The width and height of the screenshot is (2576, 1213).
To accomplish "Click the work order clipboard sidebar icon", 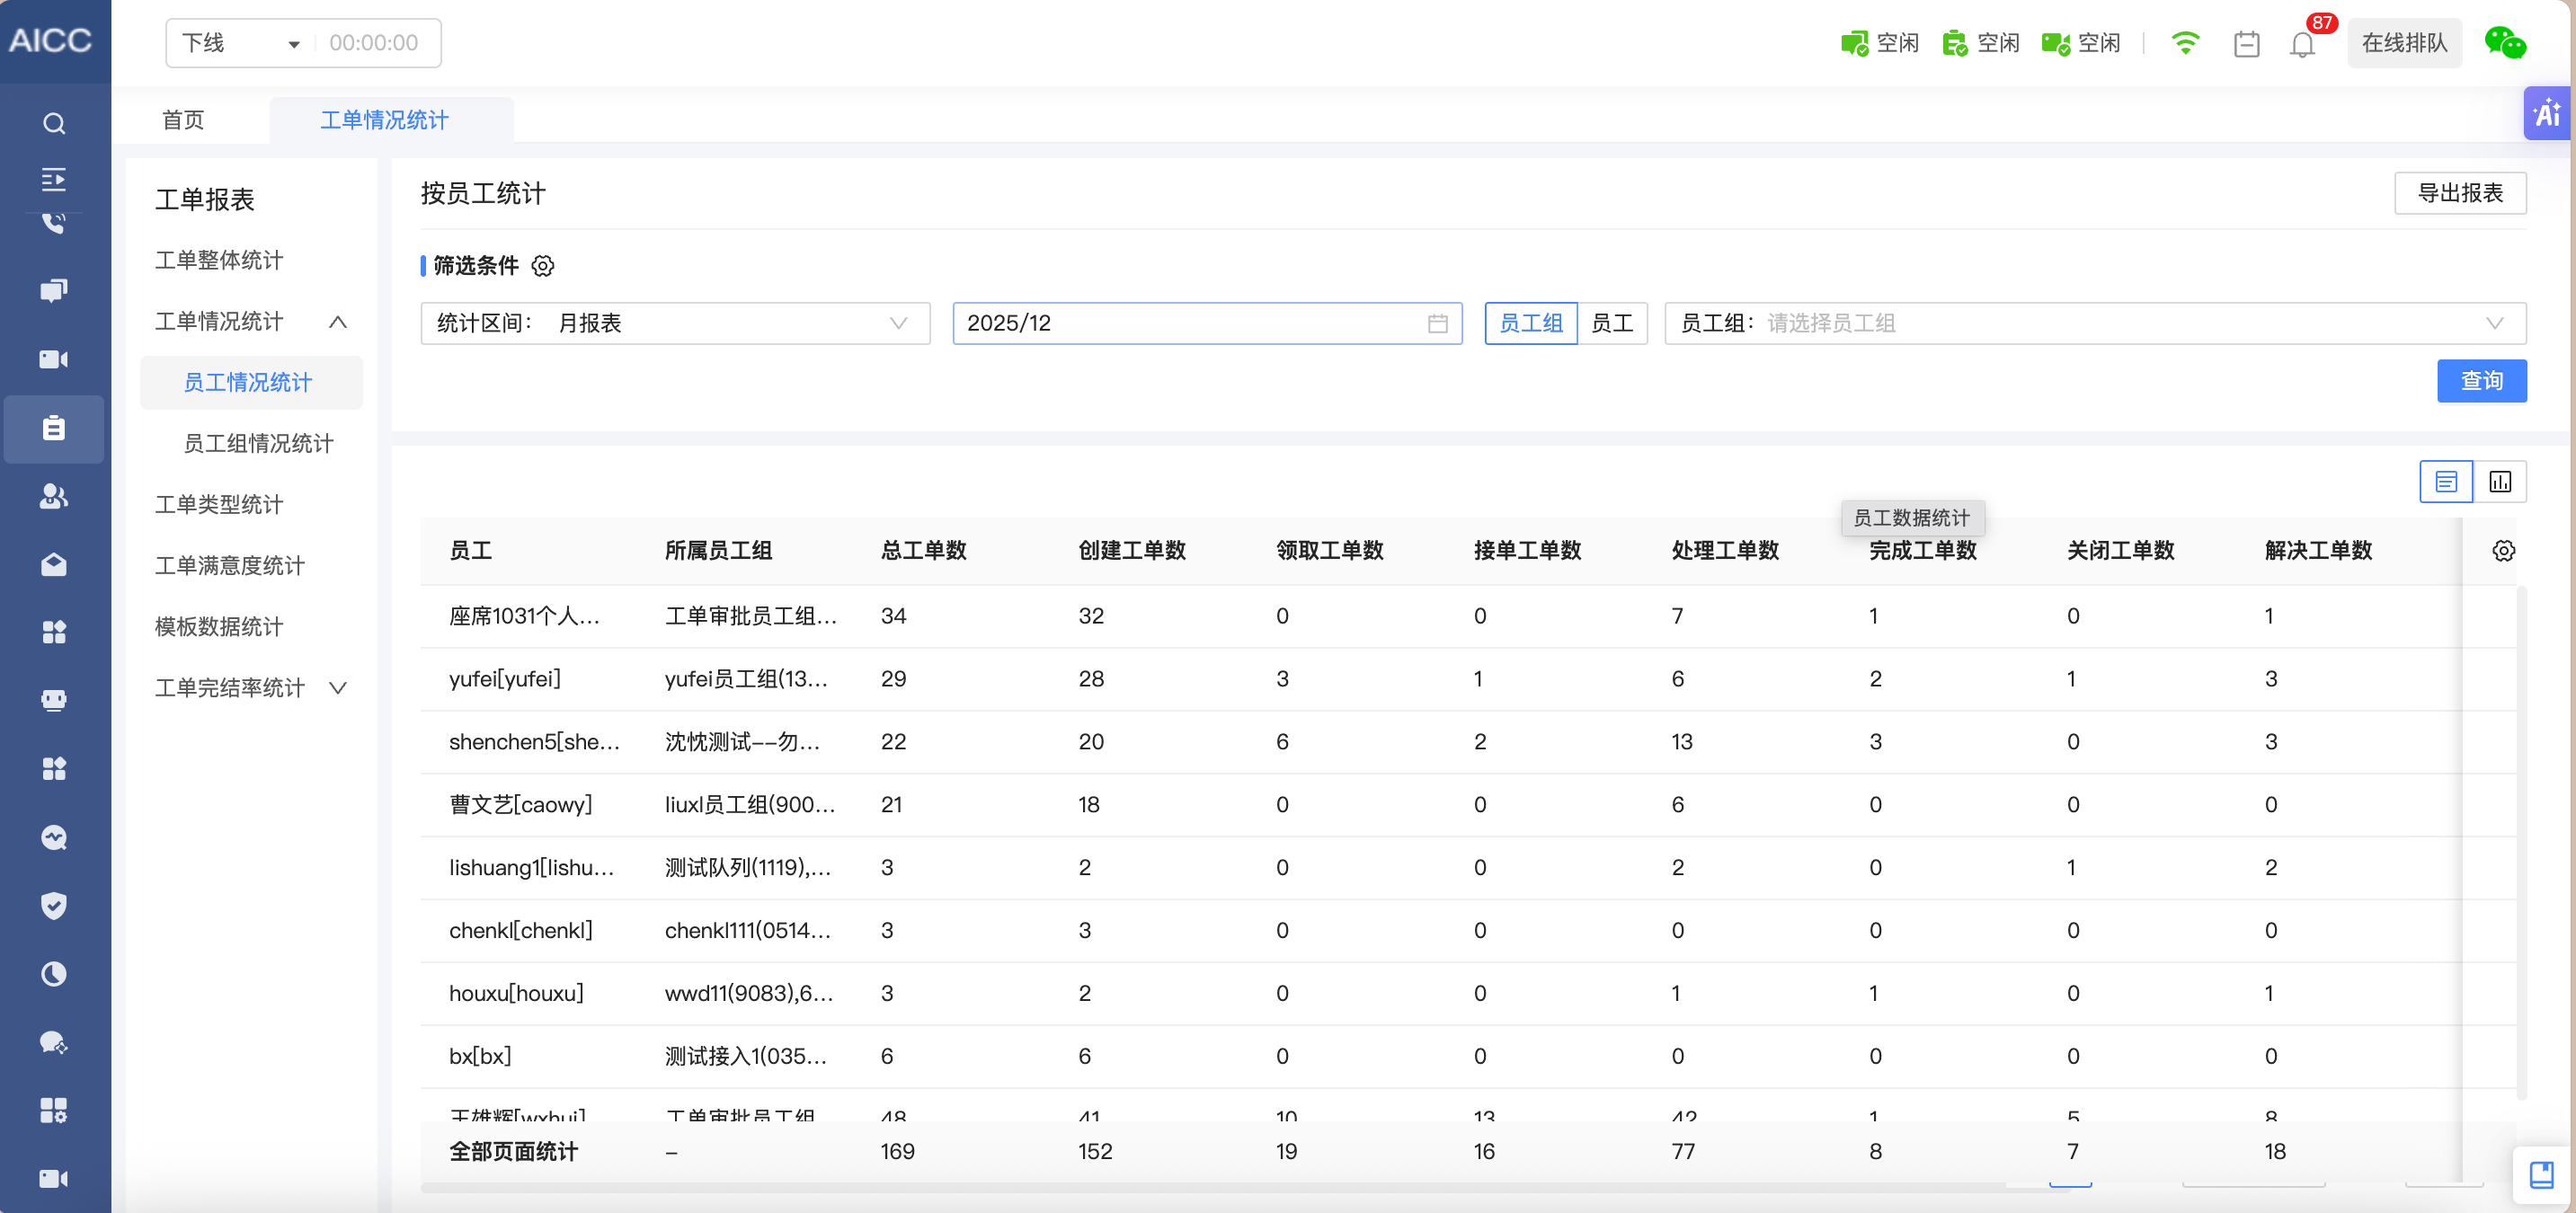I will click(54, 429).
